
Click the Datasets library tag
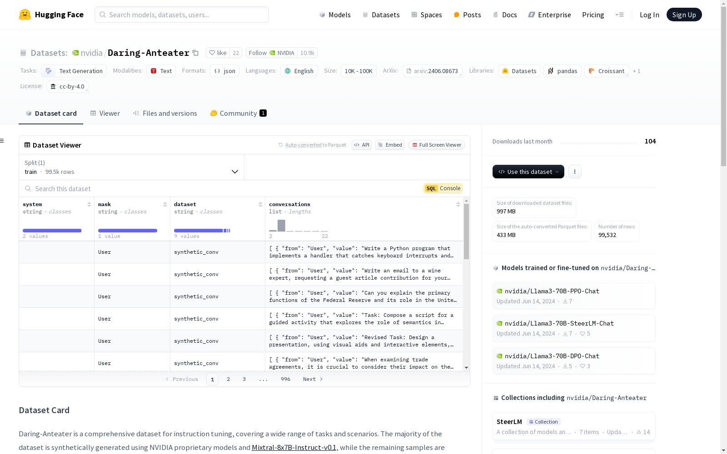[519, 71]
